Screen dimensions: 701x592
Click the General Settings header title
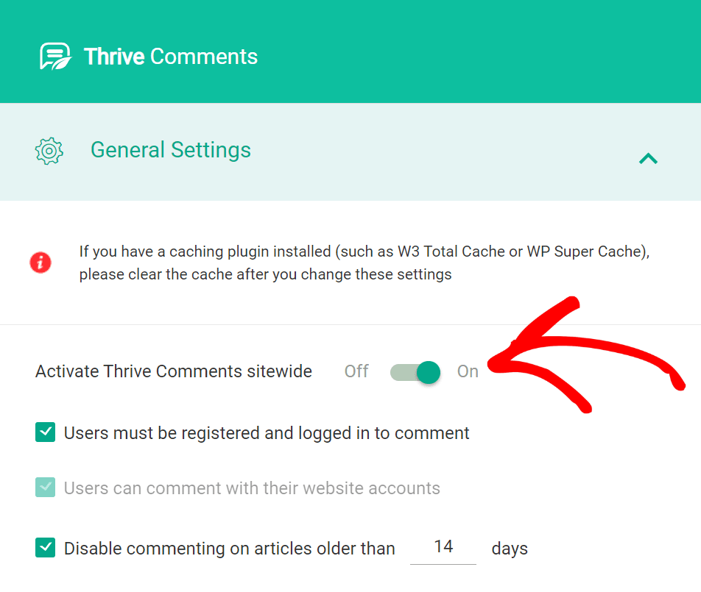[171, 150]
